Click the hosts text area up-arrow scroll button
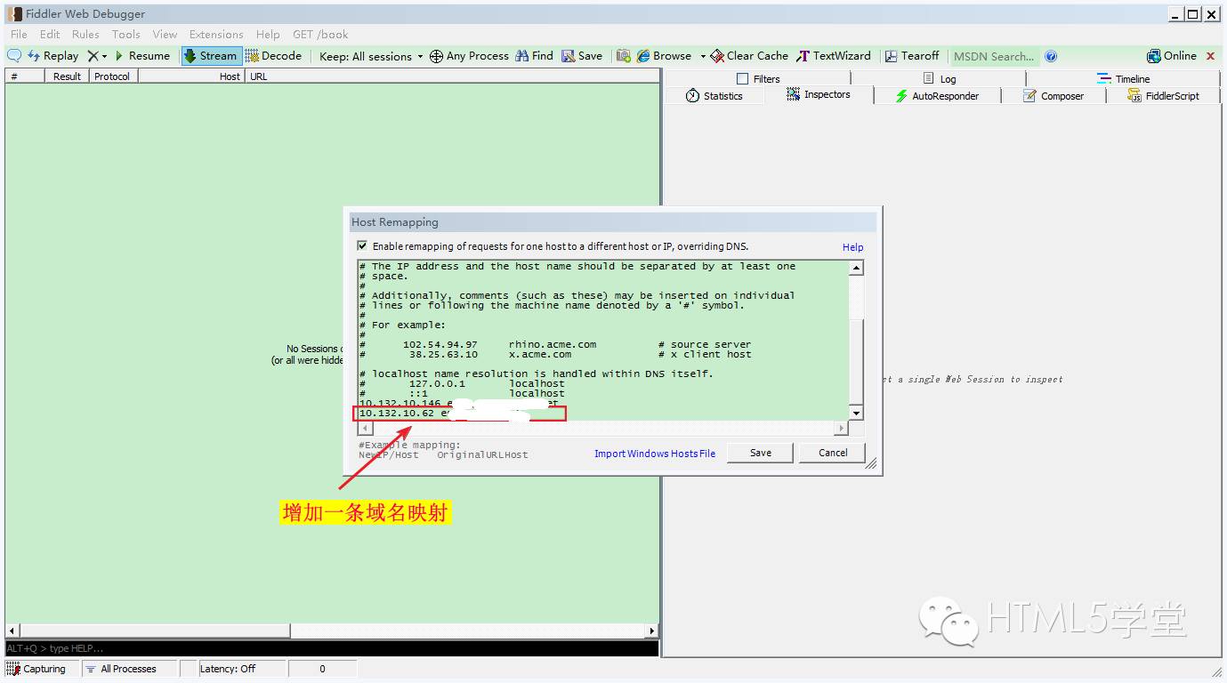 pos(856,268)
